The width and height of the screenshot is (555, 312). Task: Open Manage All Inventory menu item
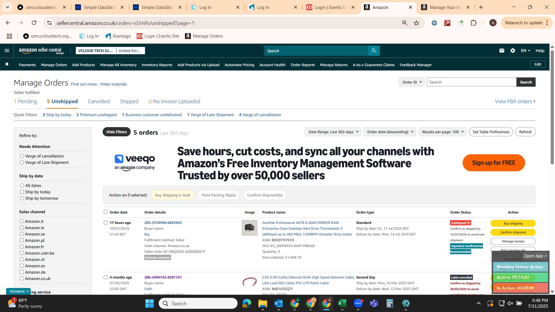click(x=118, y=65)
